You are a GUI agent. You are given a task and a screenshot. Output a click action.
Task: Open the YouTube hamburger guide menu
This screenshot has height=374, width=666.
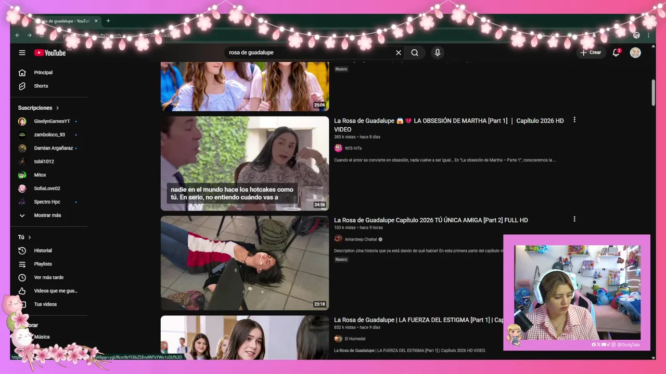point(22,52)
